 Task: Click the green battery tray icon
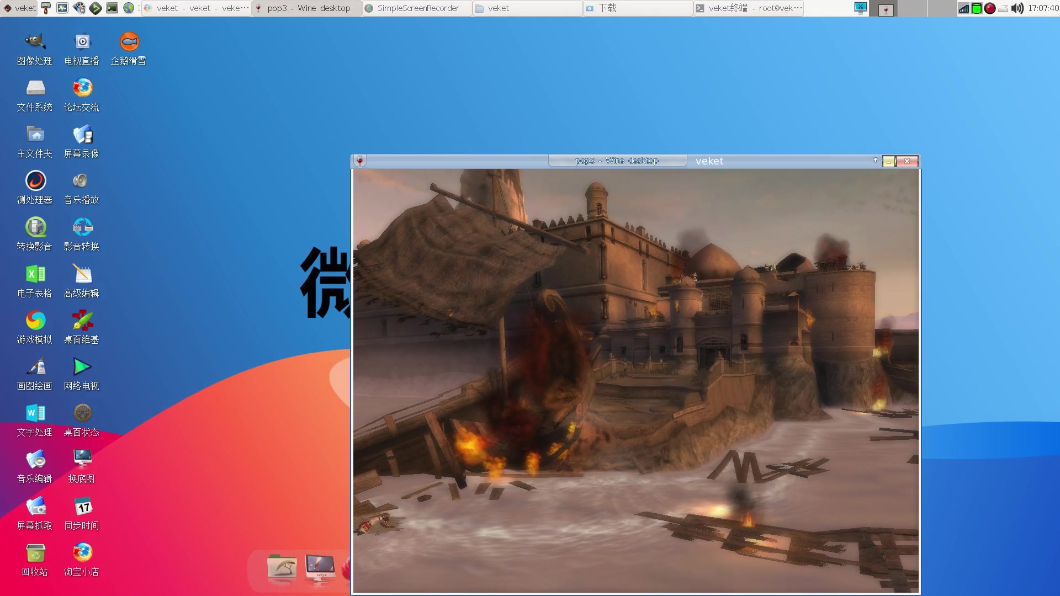[x=977, y=8]
